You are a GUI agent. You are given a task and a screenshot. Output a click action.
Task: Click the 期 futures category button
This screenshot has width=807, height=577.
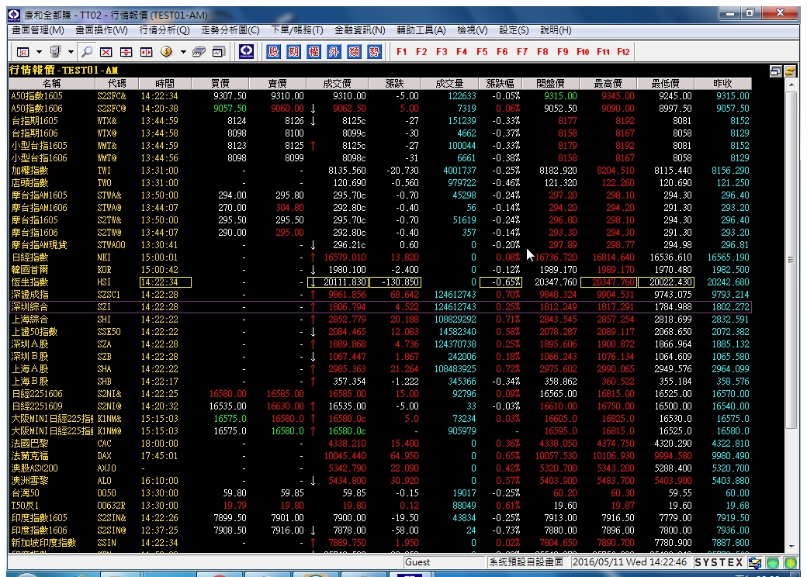click(x=293, y=51)
